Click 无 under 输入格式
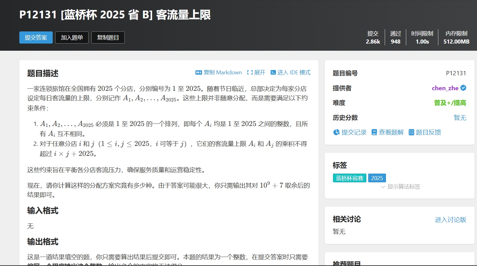The width and height of the screenshot is (477, 266). point(30,226)
